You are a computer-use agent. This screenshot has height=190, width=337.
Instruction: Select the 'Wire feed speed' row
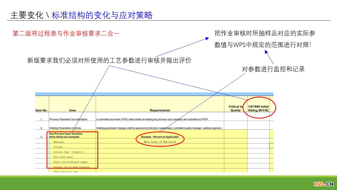[63, 157]
